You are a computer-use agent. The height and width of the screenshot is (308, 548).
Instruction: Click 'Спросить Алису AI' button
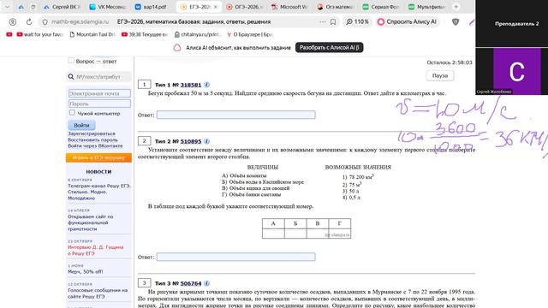[x=408, y=21]
